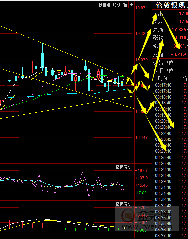Screen dimensions: 188x239
Task: Select the 08:17:10 tick row
Action: pos(170,85)
